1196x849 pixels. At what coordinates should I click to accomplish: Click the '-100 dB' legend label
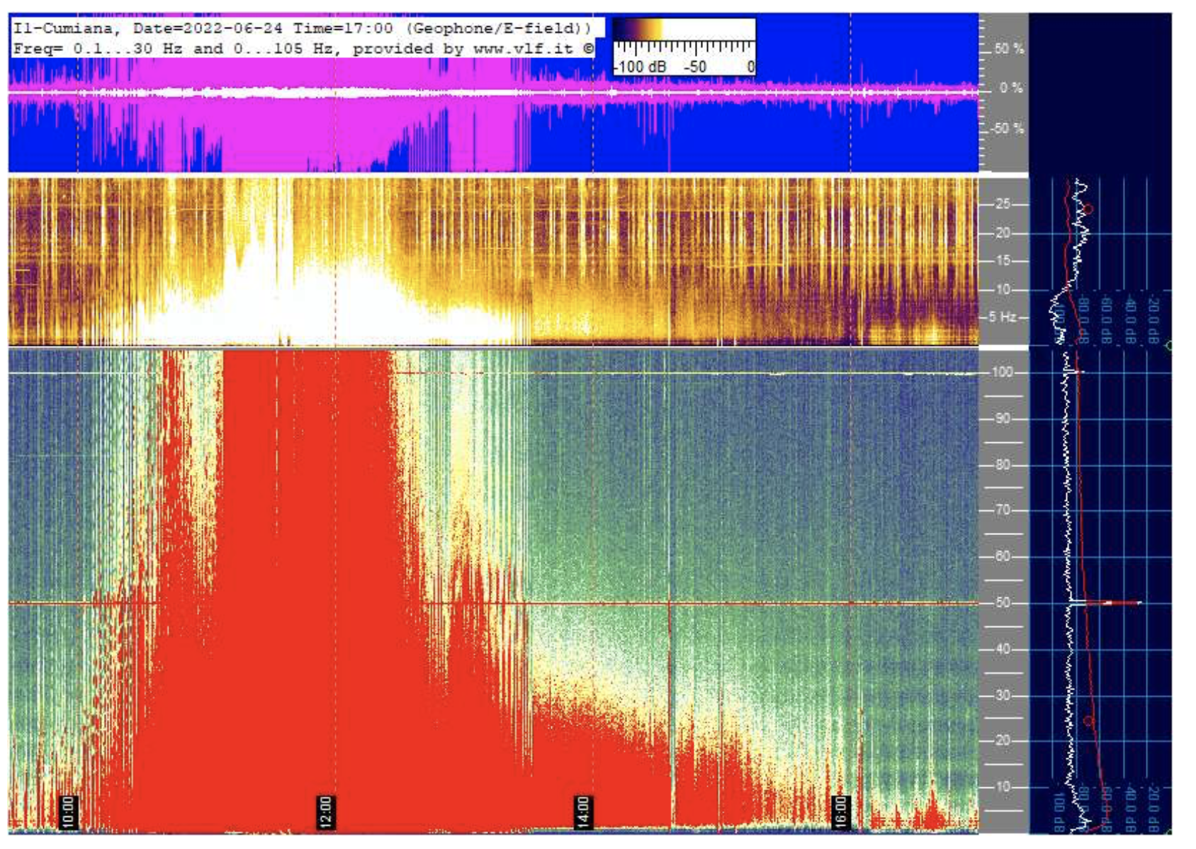coord(640,67)
